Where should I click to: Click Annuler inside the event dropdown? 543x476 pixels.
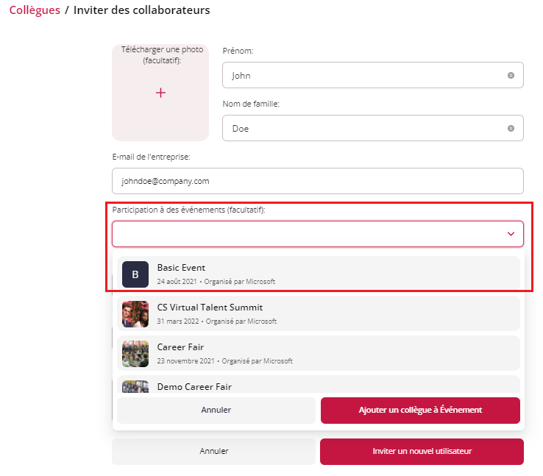[x=216, y=411]
